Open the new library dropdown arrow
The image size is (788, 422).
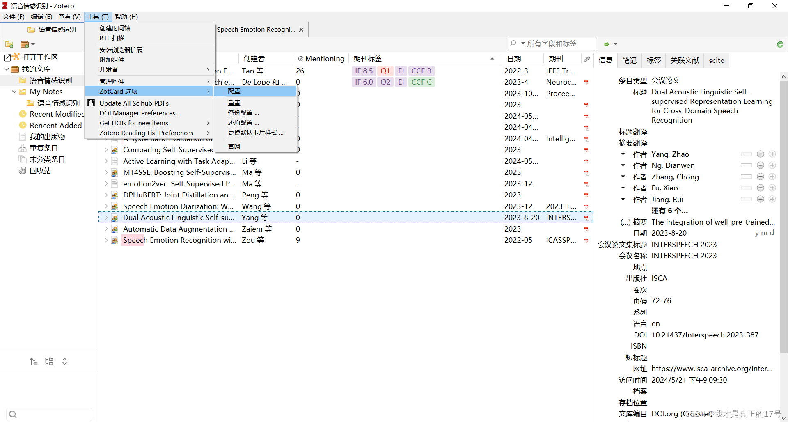tap(33, 44)
